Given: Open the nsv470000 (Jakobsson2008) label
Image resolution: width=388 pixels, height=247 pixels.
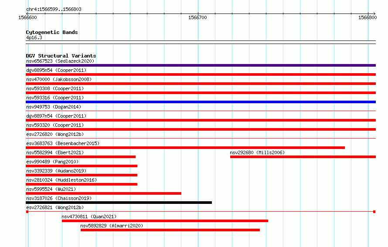Looking at the screenshot, I should (59, 79).
